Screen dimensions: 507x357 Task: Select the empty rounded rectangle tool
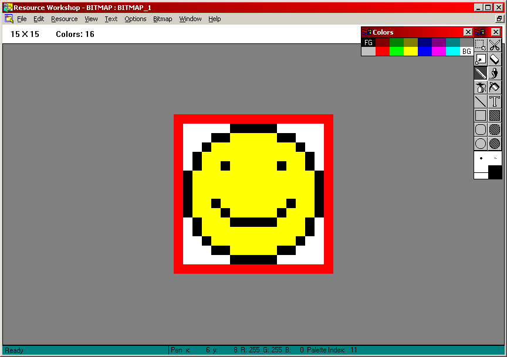pos(481,130)
